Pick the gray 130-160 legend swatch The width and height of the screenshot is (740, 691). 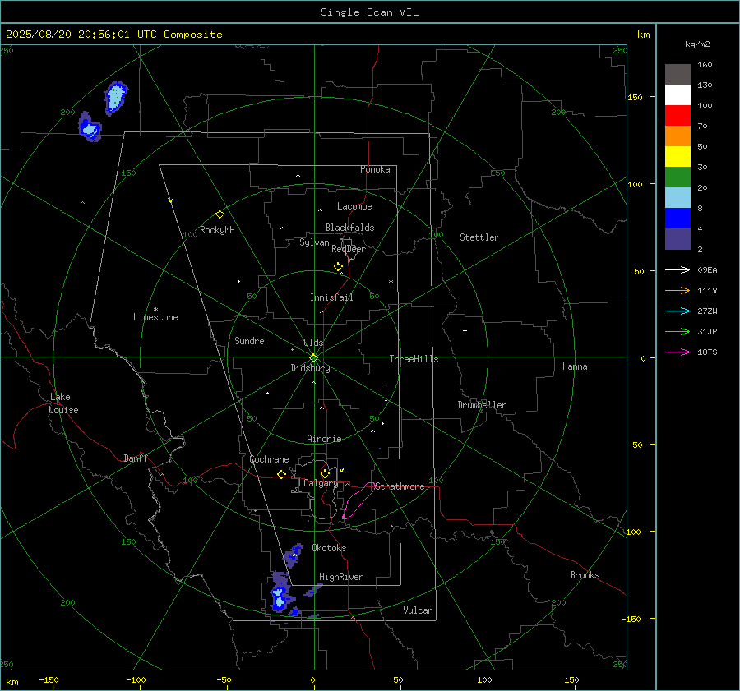(678, 75)
